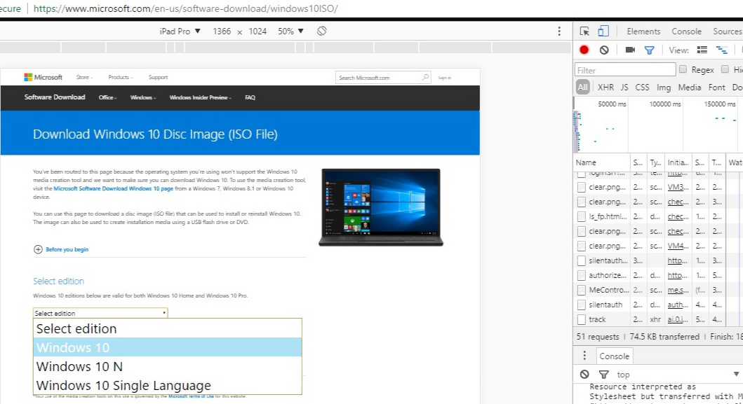Expand the Windows navigation dropdown
The image size is (743, 404).
[x=142, y=97]
